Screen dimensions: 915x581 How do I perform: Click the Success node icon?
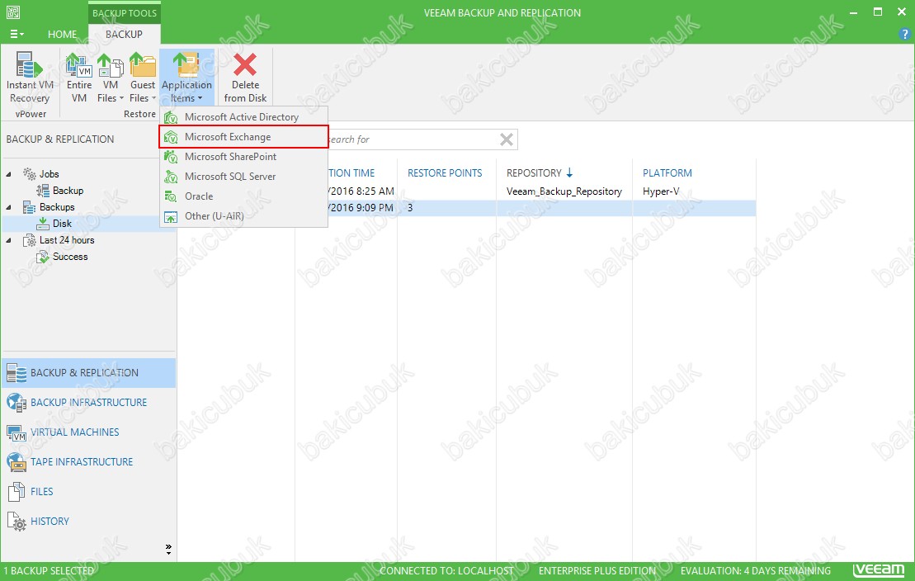(43, 257)
